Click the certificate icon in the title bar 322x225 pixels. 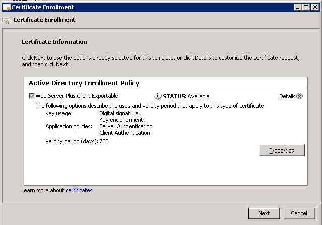[7, 7]
